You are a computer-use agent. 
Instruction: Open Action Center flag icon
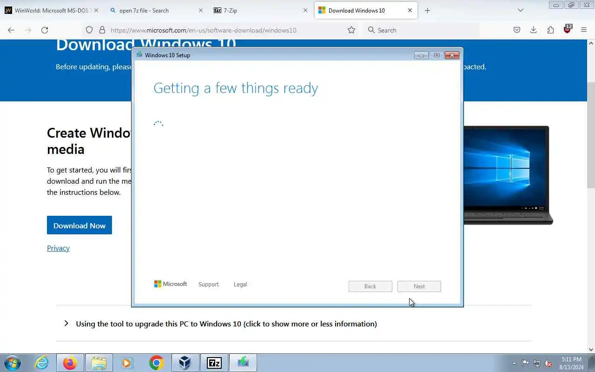525,363
